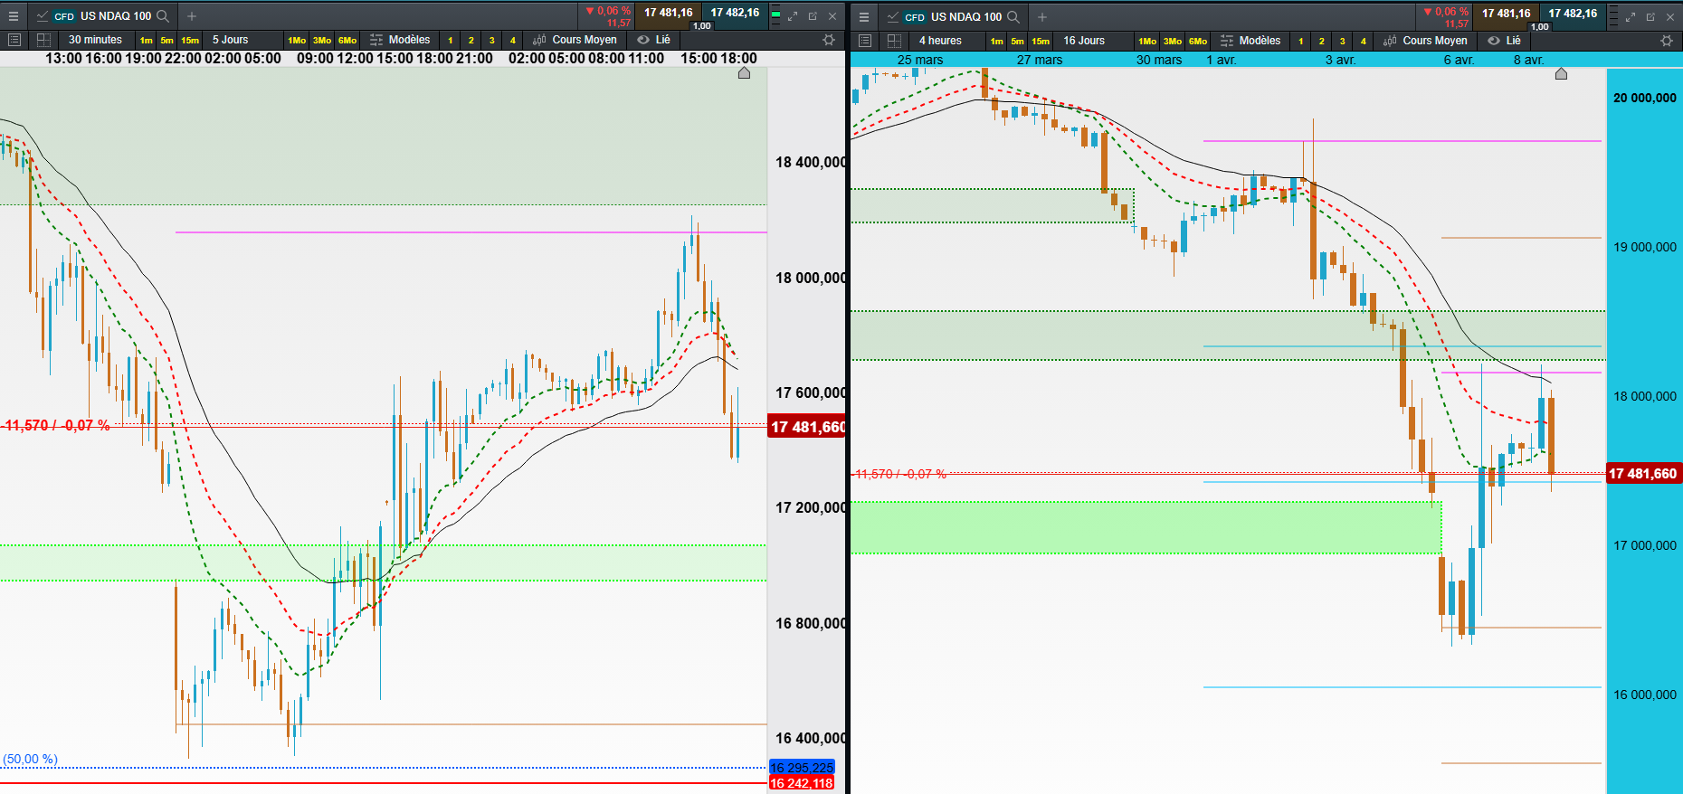Open the 4 heures timeframe dropdown
Screen dimensions: 1683x794
[x=940, y=41]
